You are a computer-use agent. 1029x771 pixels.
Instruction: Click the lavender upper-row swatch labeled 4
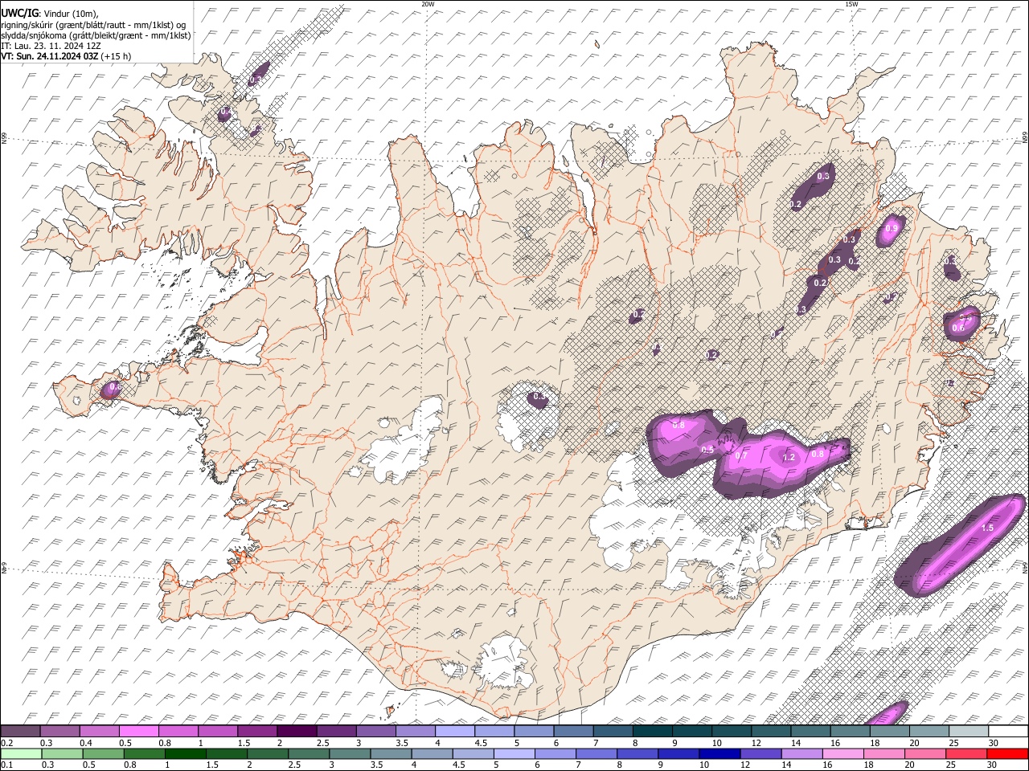click(x=454, y=732)
